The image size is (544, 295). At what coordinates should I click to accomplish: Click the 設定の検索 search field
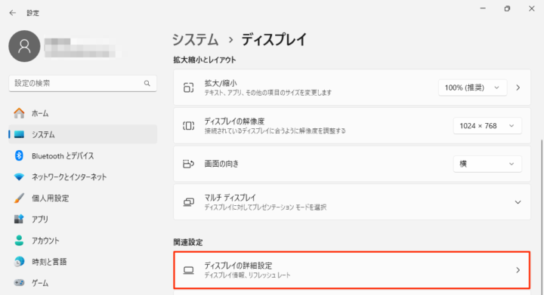pyautogui.click(x=82, y=83)
